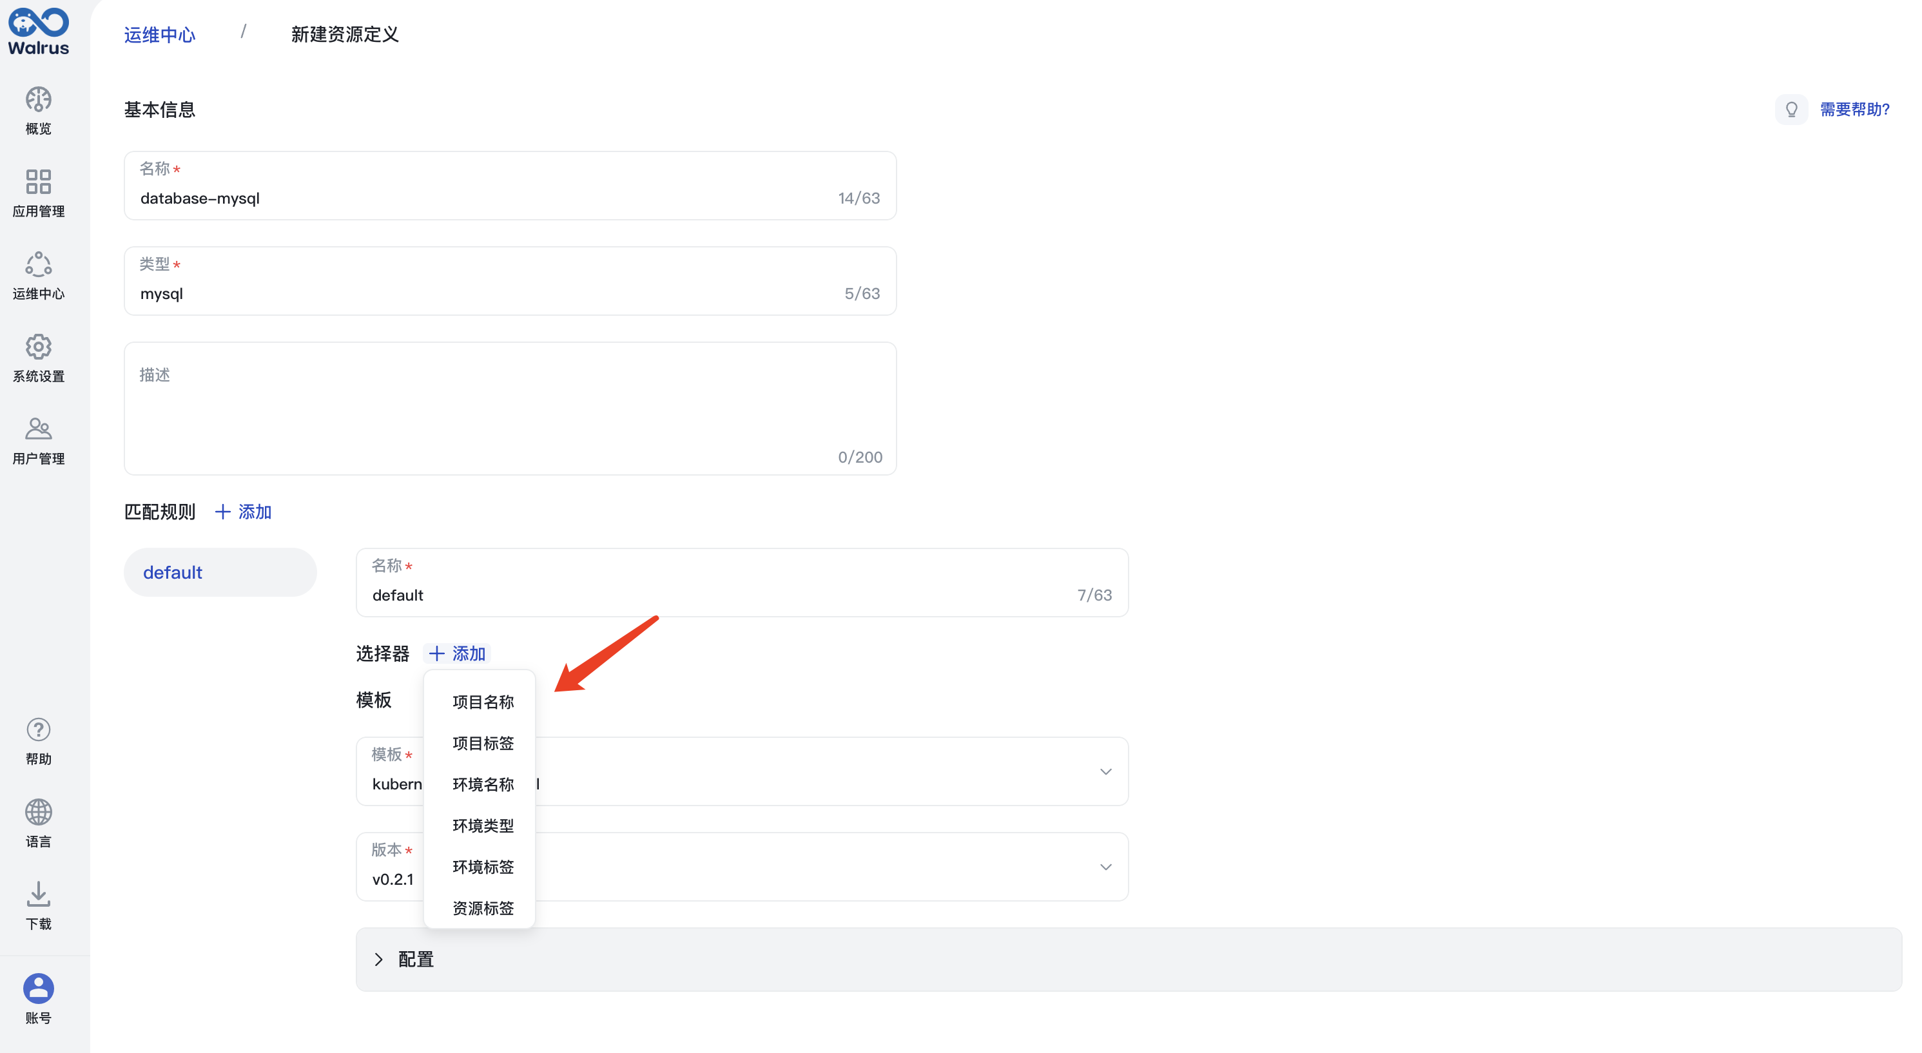The image size is (1922, 1053).
Task: Click the 基本信息 heading
Action: [x=160, y=110]
